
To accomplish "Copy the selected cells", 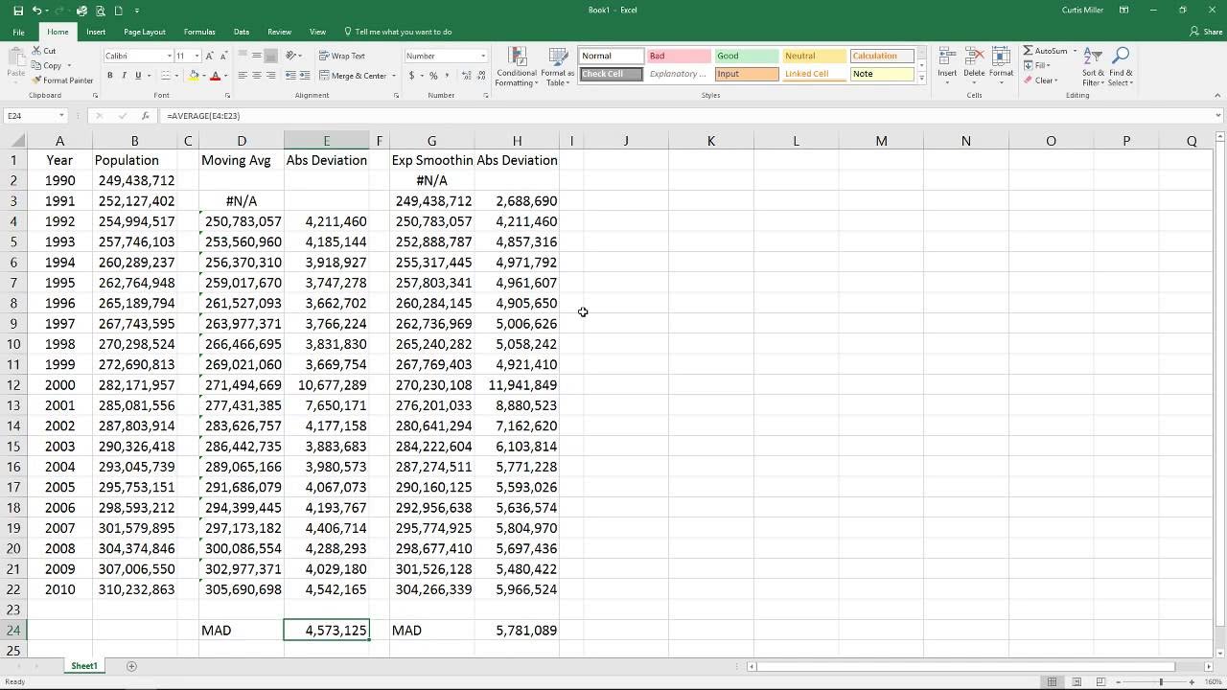I will 47,65.
